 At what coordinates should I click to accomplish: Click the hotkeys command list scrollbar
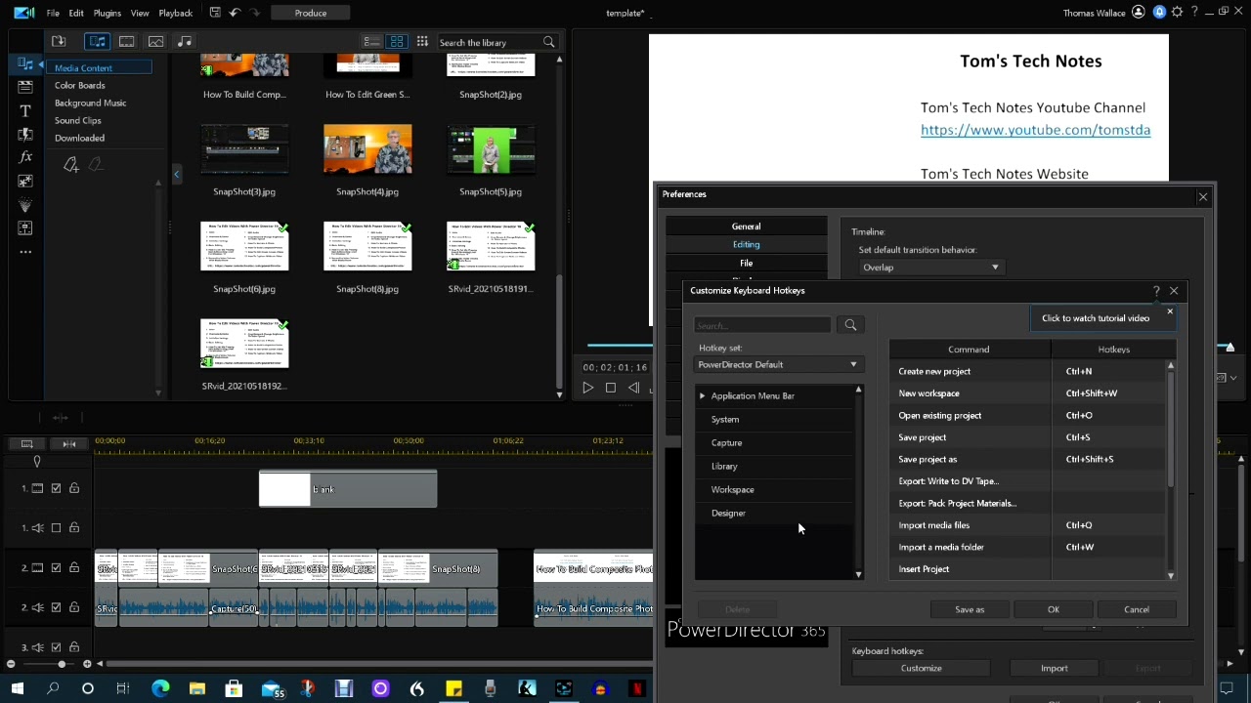pos(1171,430)
